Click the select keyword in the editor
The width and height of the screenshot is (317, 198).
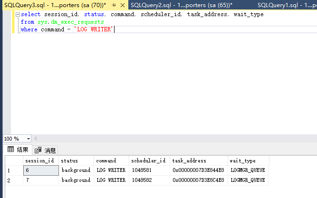pos(30,14)
